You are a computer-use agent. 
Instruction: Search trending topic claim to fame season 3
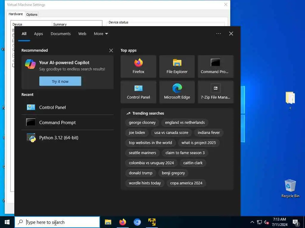pos(185,153)
